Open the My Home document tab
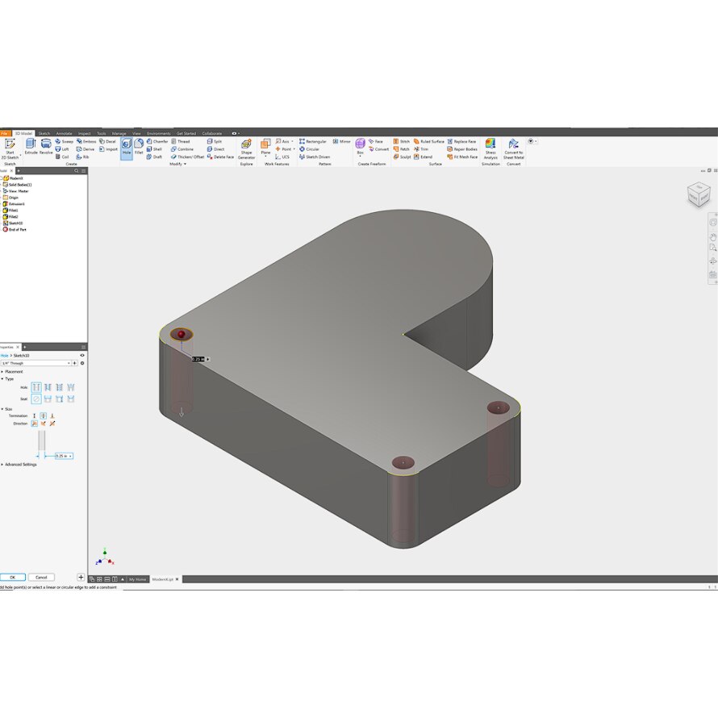 [137, 579]
